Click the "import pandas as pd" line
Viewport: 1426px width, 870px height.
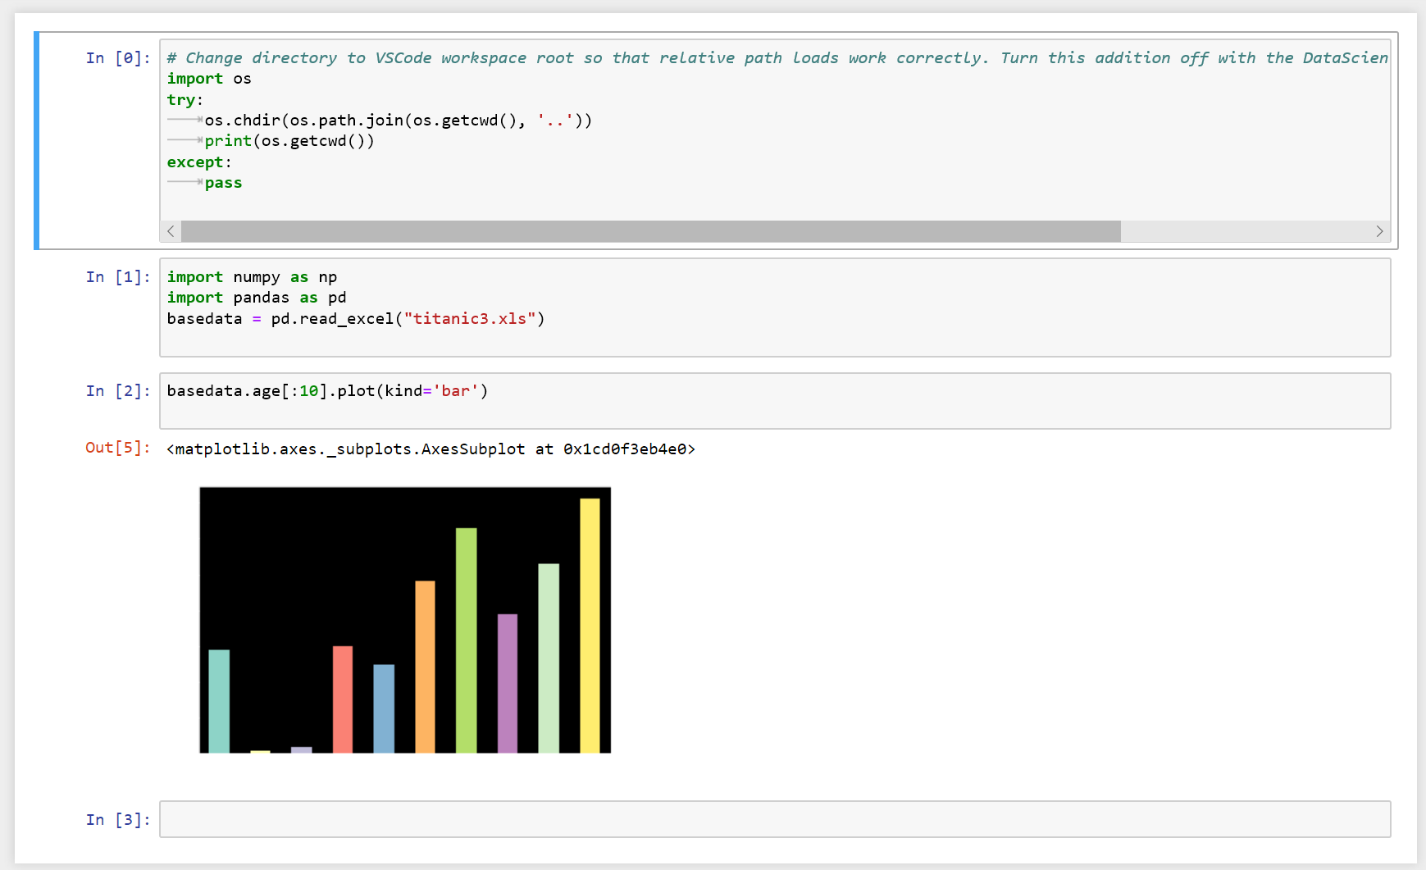257,298
